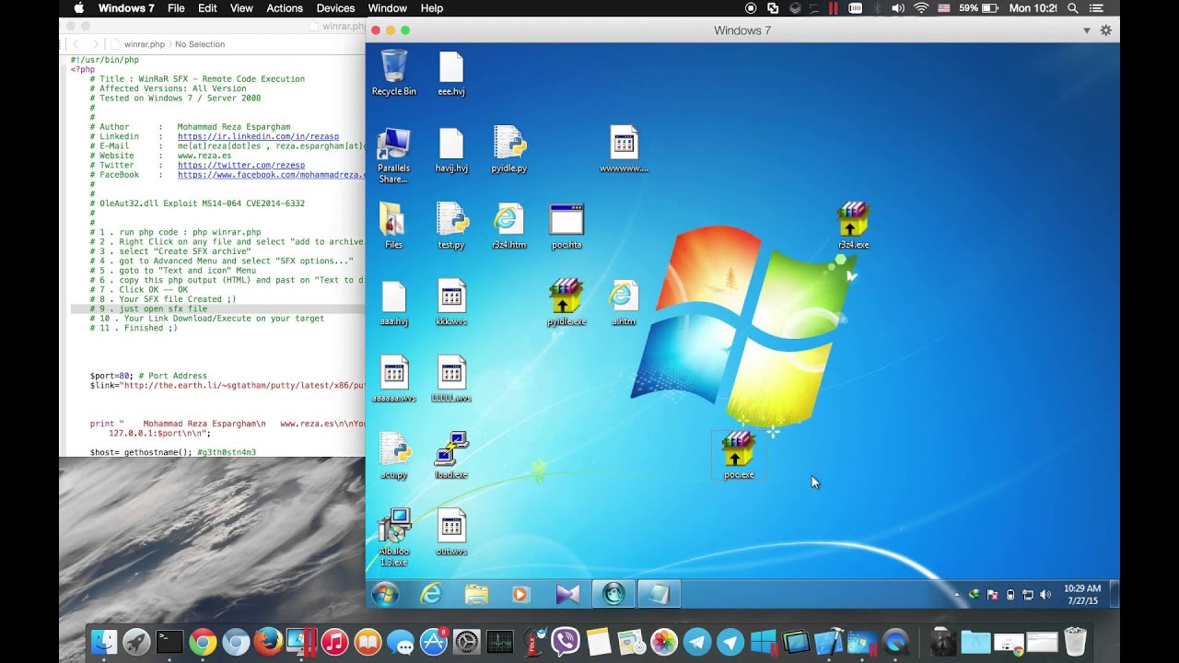Open Visual Studio from the Windows taskbar
Image resolution: width=1179 pixels, height=663 pixels.
(567, 594)
